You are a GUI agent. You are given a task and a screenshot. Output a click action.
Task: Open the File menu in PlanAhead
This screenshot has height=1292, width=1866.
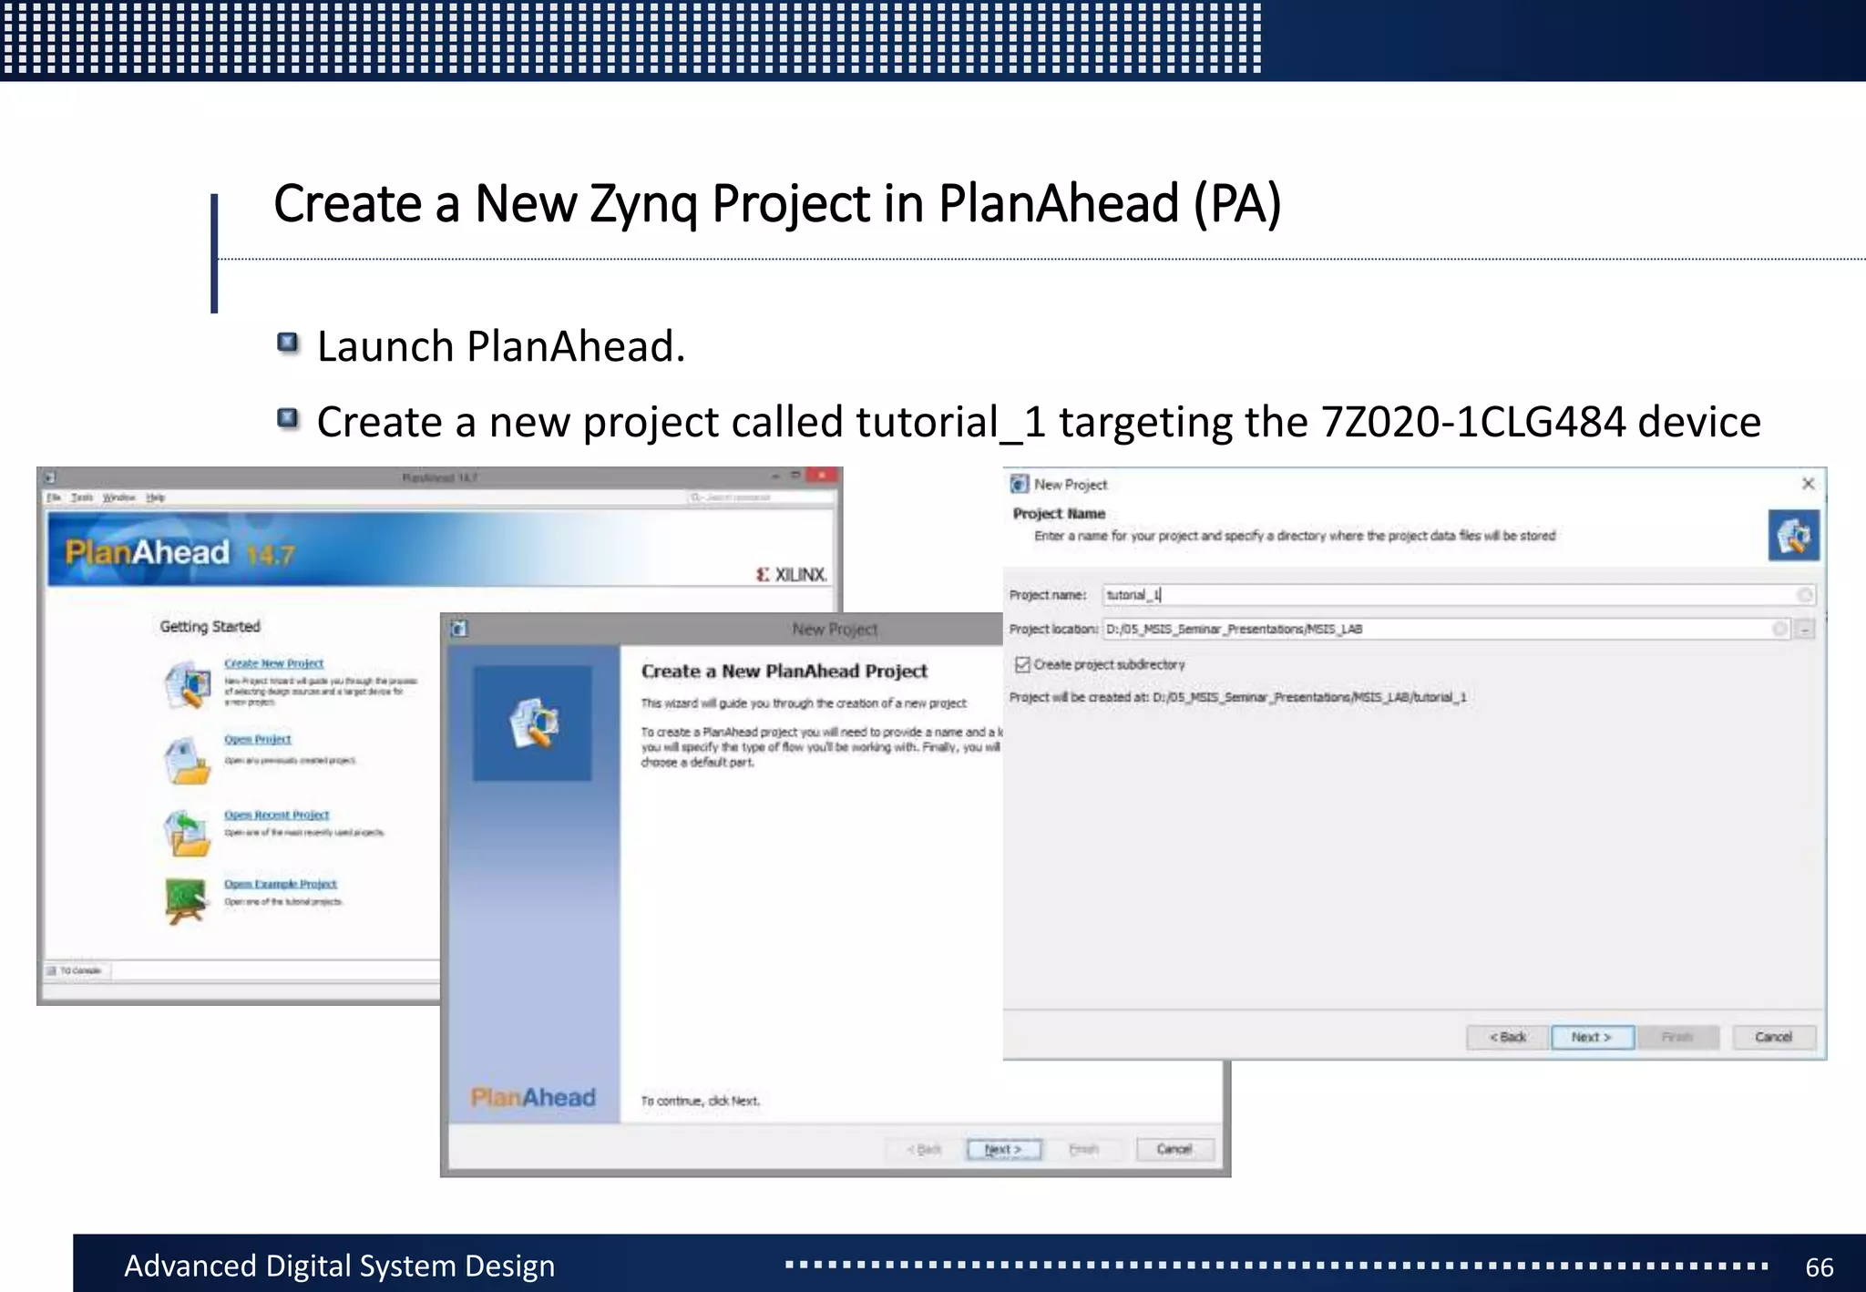coord(54,497)
